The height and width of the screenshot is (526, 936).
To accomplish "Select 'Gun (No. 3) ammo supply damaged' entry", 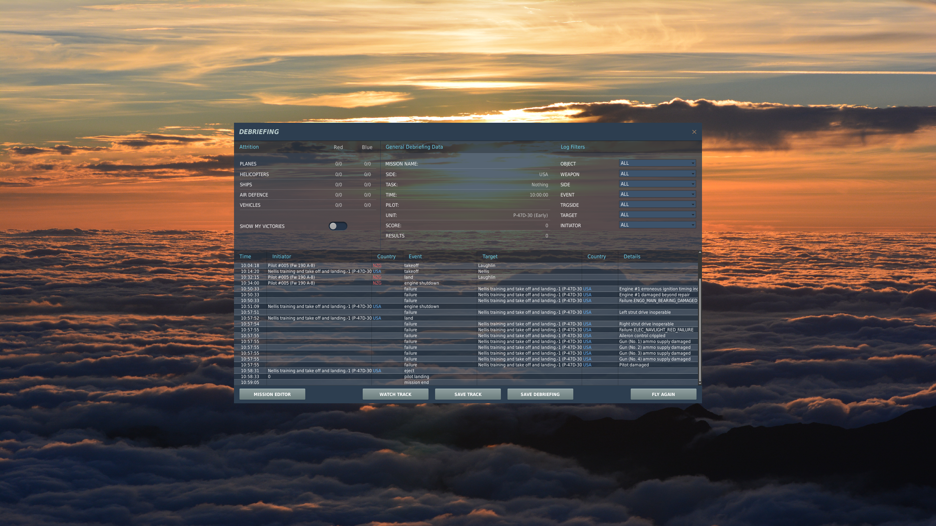I will (x=466, y=353).
